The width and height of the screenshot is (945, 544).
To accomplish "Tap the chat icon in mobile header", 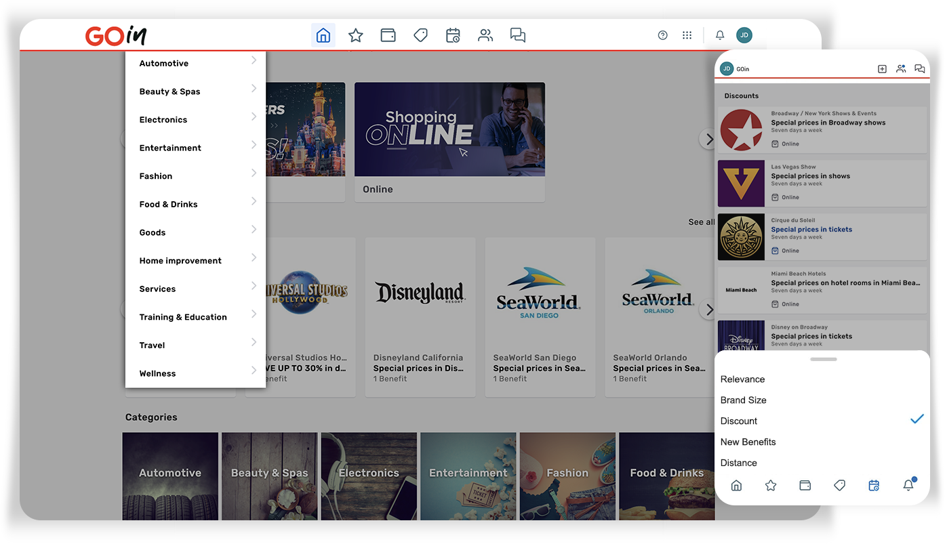I will [920, 68].
